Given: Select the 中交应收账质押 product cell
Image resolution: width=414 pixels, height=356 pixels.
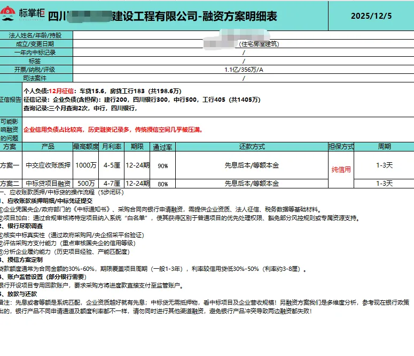Looking at the screenshot, I should pos(48,165).
